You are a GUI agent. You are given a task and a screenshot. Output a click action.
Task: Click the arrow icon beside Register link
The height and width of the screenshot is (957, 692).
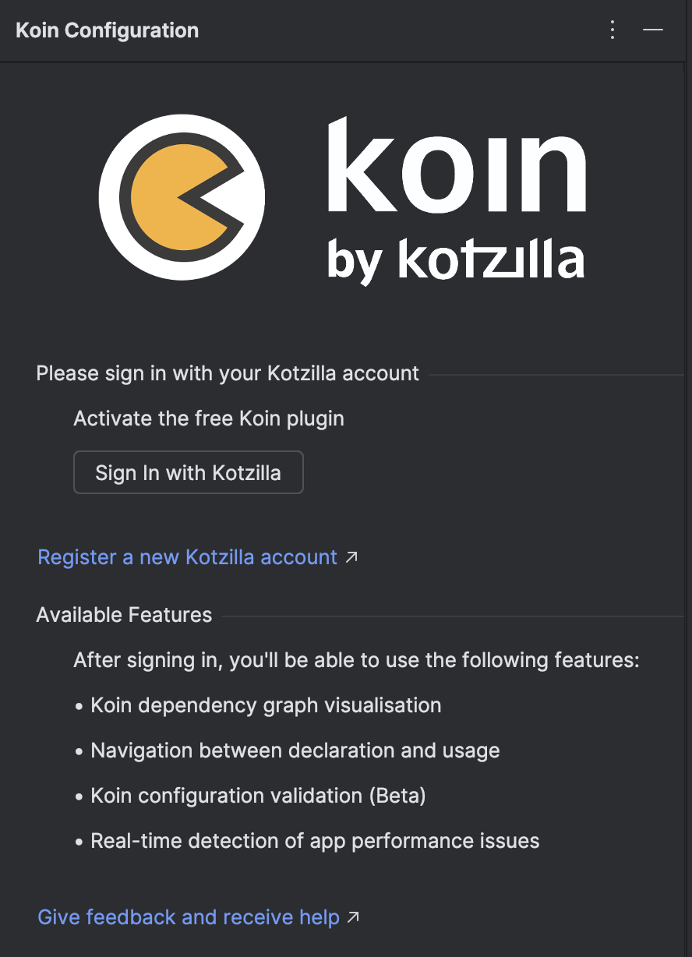[x=351, y=557]
